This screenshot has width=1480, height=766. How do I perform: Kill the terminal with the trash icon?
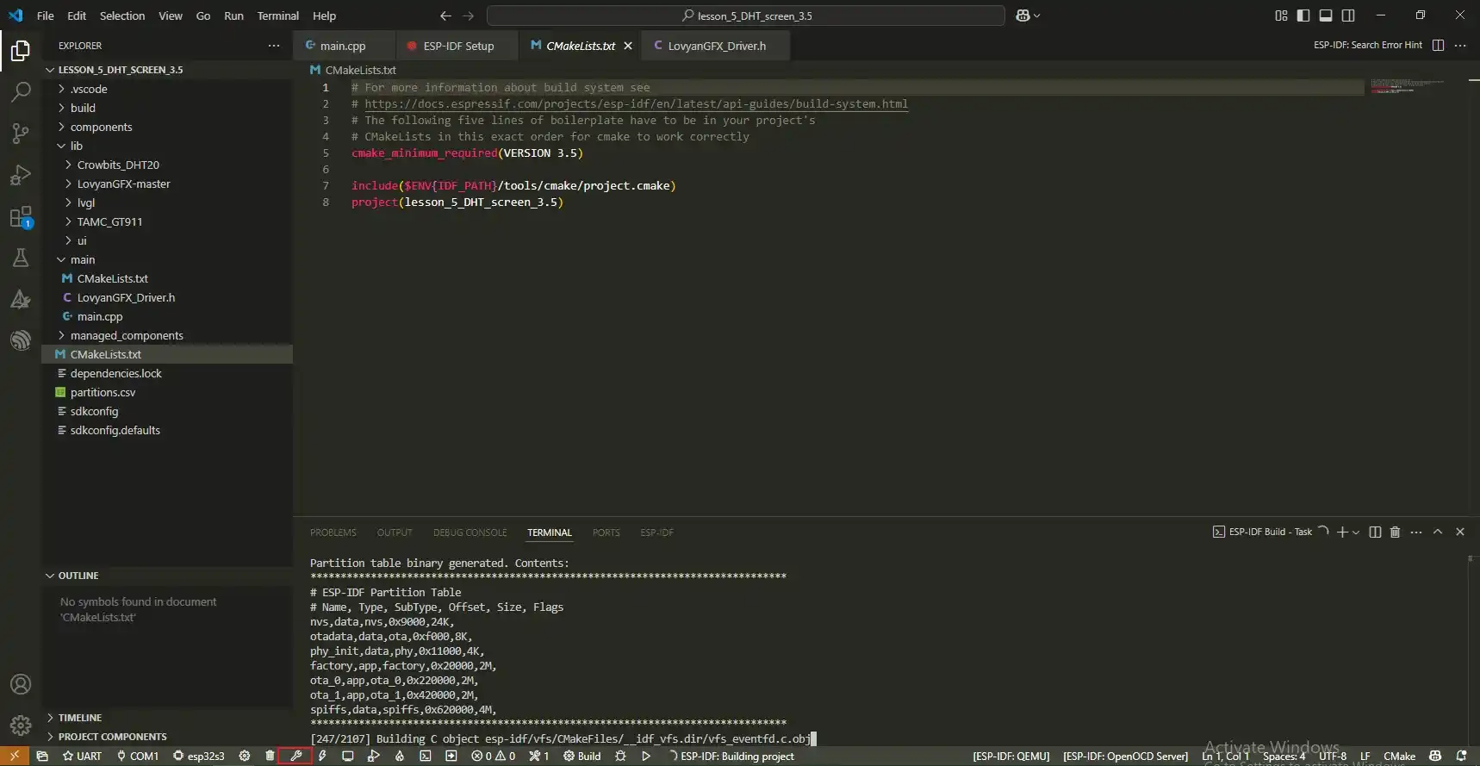pyautogui.click(x=1395, y=532)
